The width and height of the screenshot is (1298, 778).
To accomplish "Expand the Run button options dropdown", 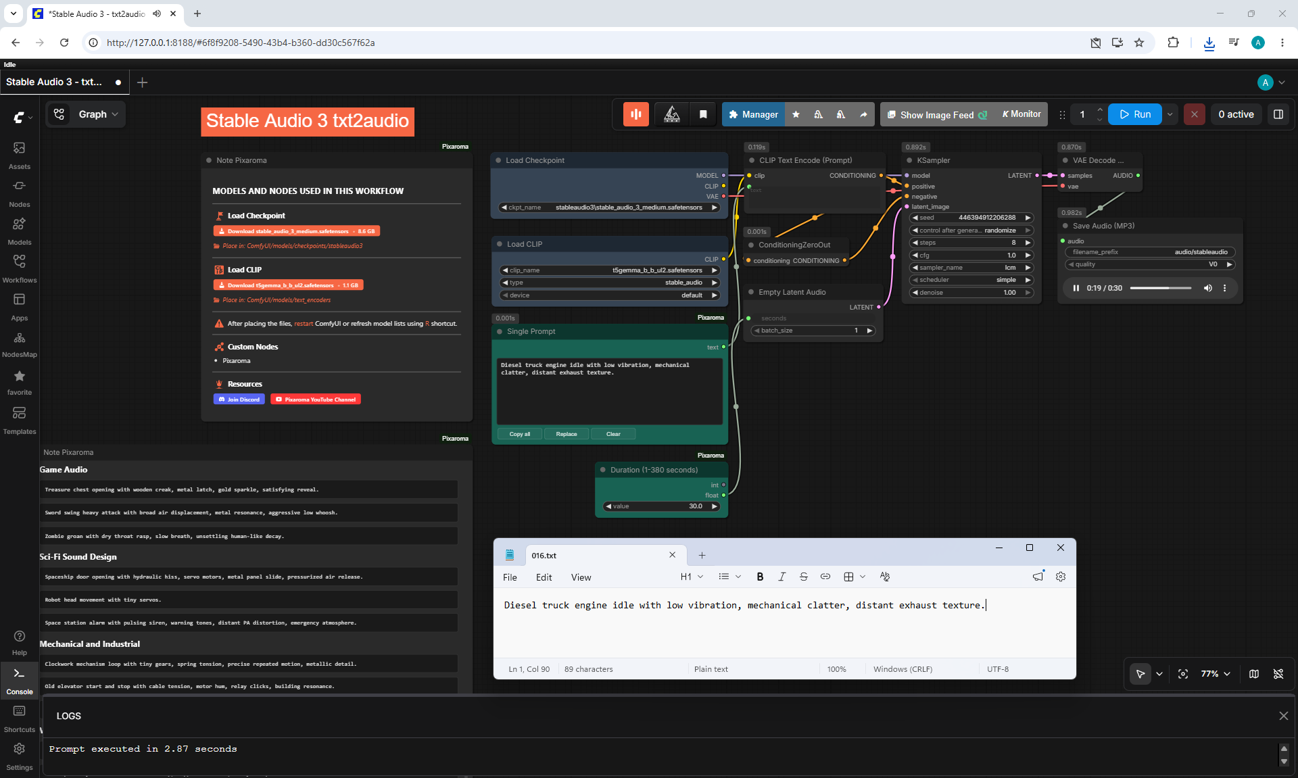I will point(1170,114).
